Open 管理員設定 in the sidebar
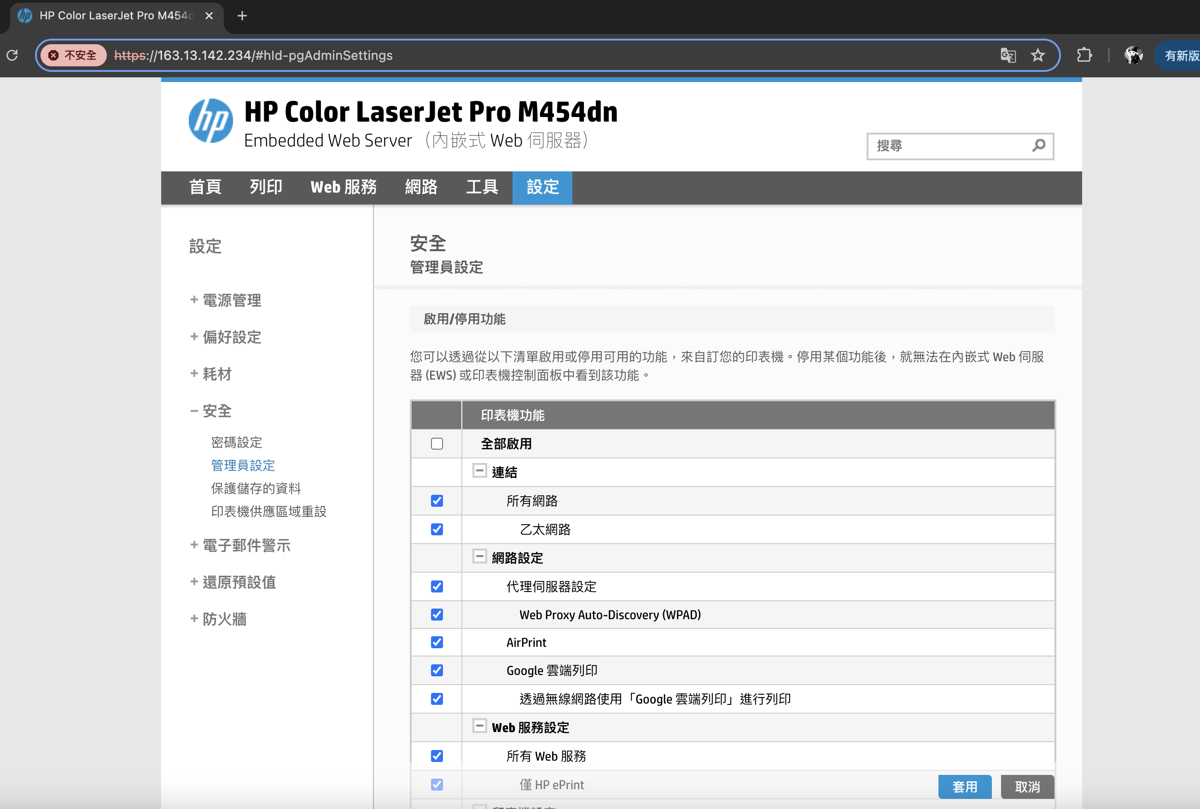 click(243, 465)
